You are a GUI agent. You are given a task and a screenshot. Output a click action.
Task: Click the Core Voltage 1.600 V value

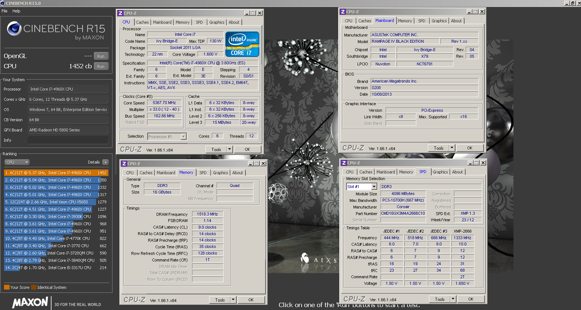tap(210, 54)
